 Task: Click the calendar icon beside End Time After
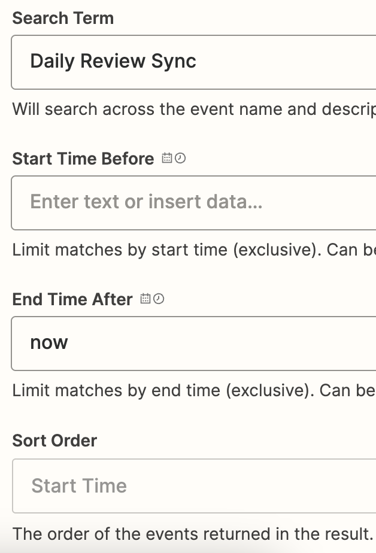145,299
